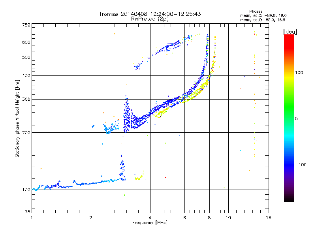
Task: Click the x-axis tick label "2"
Action: 91,218
